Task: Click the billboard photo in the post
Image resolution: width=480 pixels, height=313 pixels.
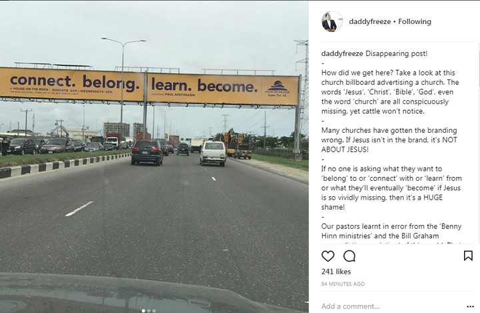Action: coord(154,157)
